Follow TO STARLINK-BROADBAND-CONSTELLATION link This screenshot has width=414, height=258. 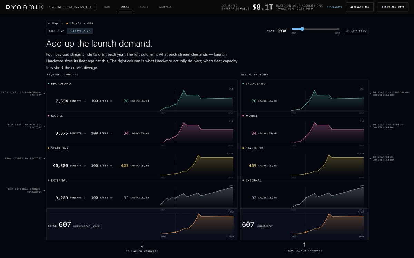(x=390, y=93)
